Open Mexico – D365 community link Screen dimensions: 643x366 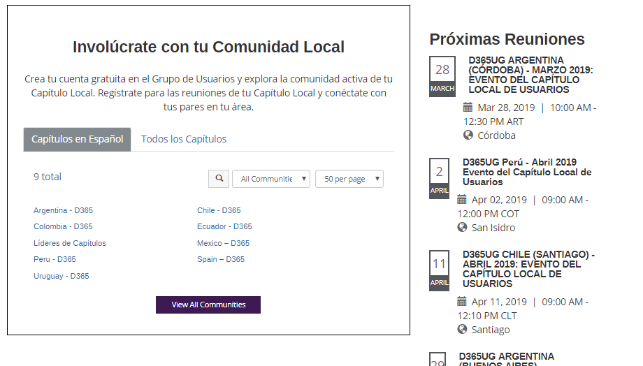(223, 243)
